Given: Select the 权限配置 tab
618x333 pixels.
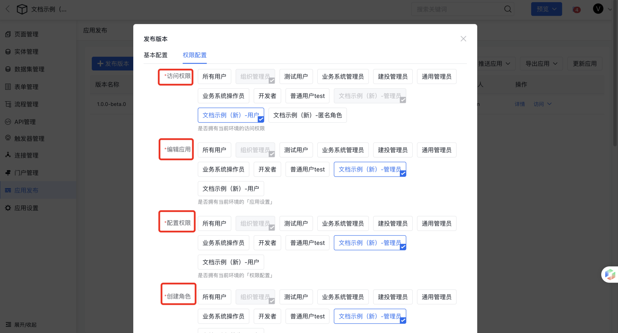Looking at the screenshot, I should 194,55.
